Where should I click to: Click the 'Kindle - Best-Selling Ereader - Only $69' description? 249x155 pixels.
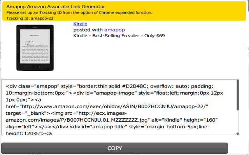tap(119, 36)
